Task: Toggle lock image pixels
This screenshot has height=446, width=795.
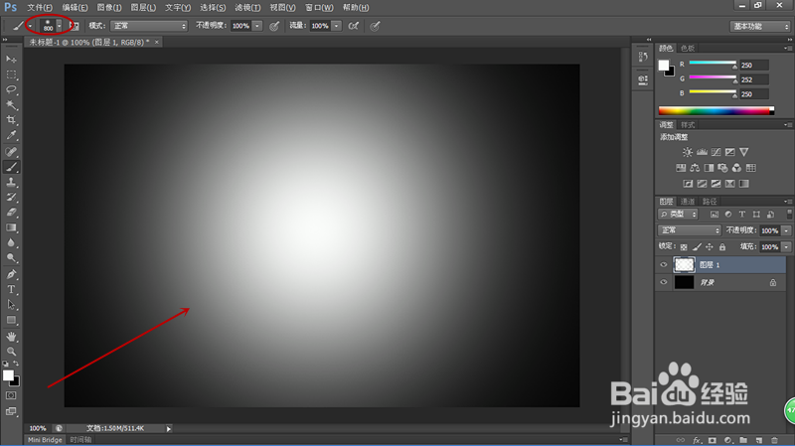Action: pyautogui.click(x=697, y=246)
